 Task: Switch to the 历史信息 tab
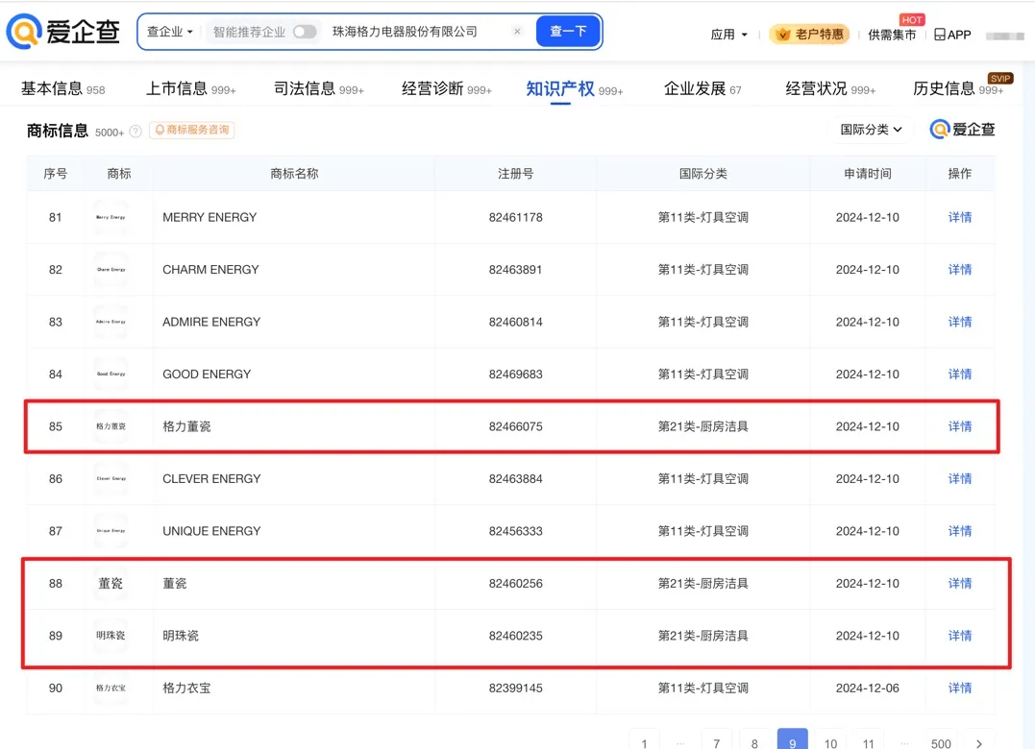[x=958, y=89]
